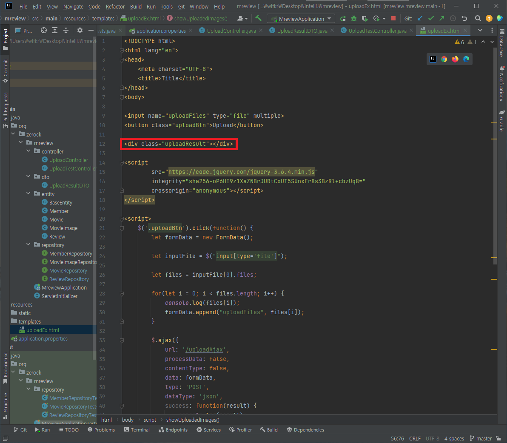Viewport: 507px width, 443px height.
Task: Click the templates breadcrumb in the navigation bar
Action: (x=103, y=18)
